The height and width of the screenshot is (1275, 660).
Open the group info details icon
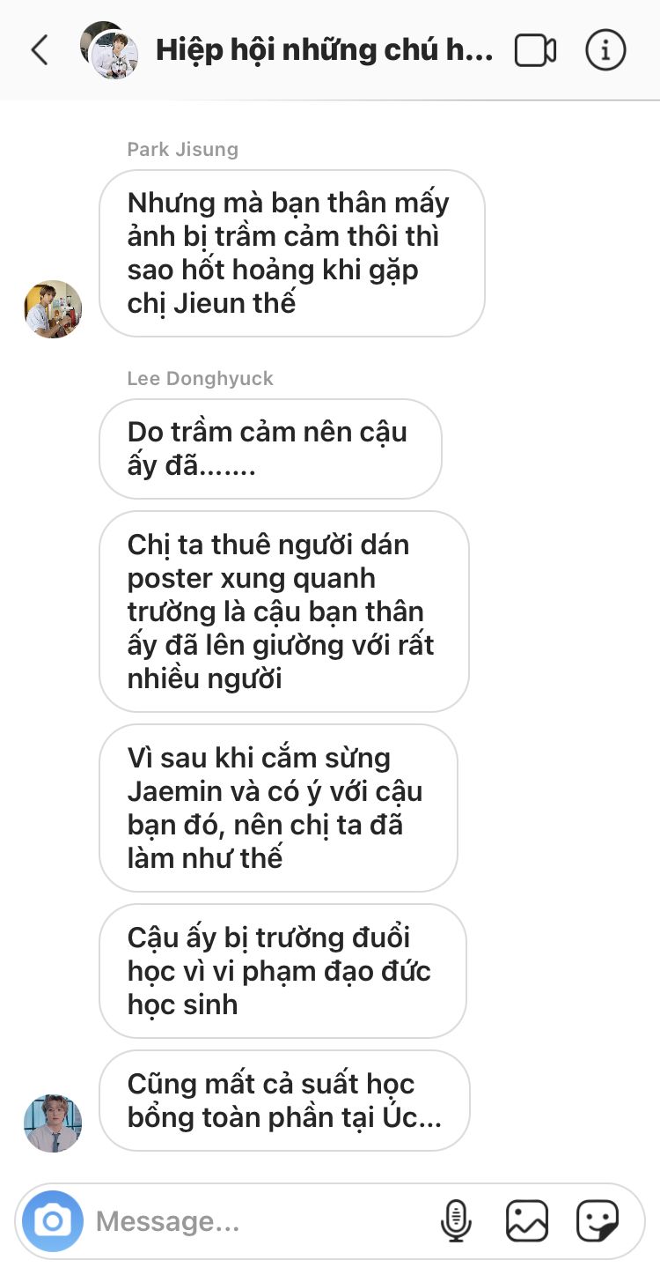click(x=605, y=50)
